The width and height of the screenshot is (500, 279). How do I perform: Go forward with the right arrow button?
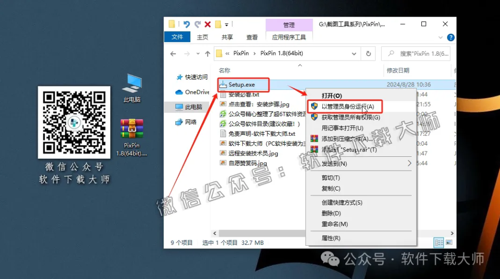[x=187, y=54]
